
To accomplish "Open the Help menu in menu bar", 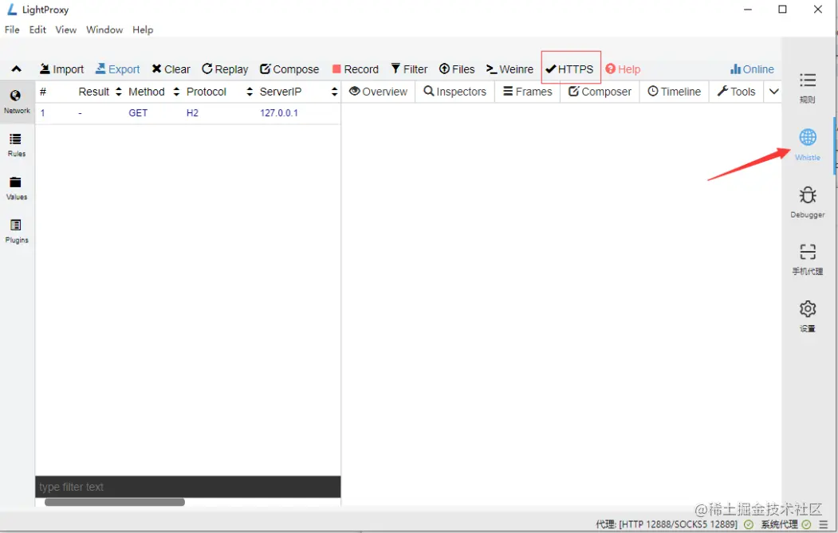I will click(x=143, y=30).
